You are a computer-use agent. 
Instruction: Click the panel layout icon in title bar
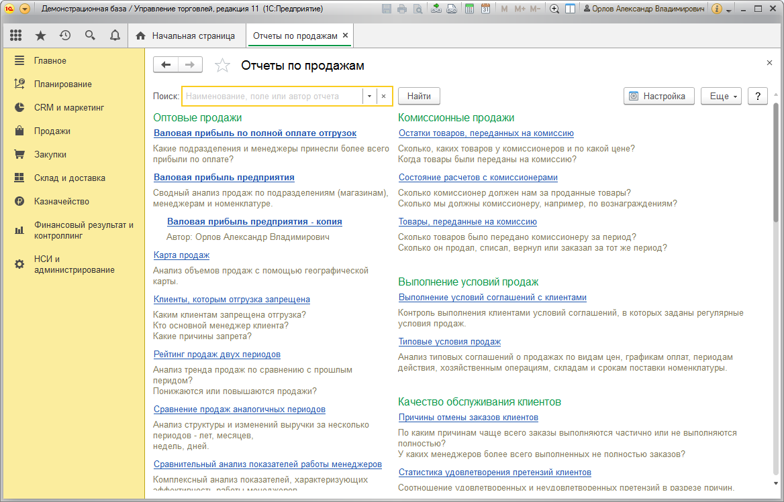570,9
